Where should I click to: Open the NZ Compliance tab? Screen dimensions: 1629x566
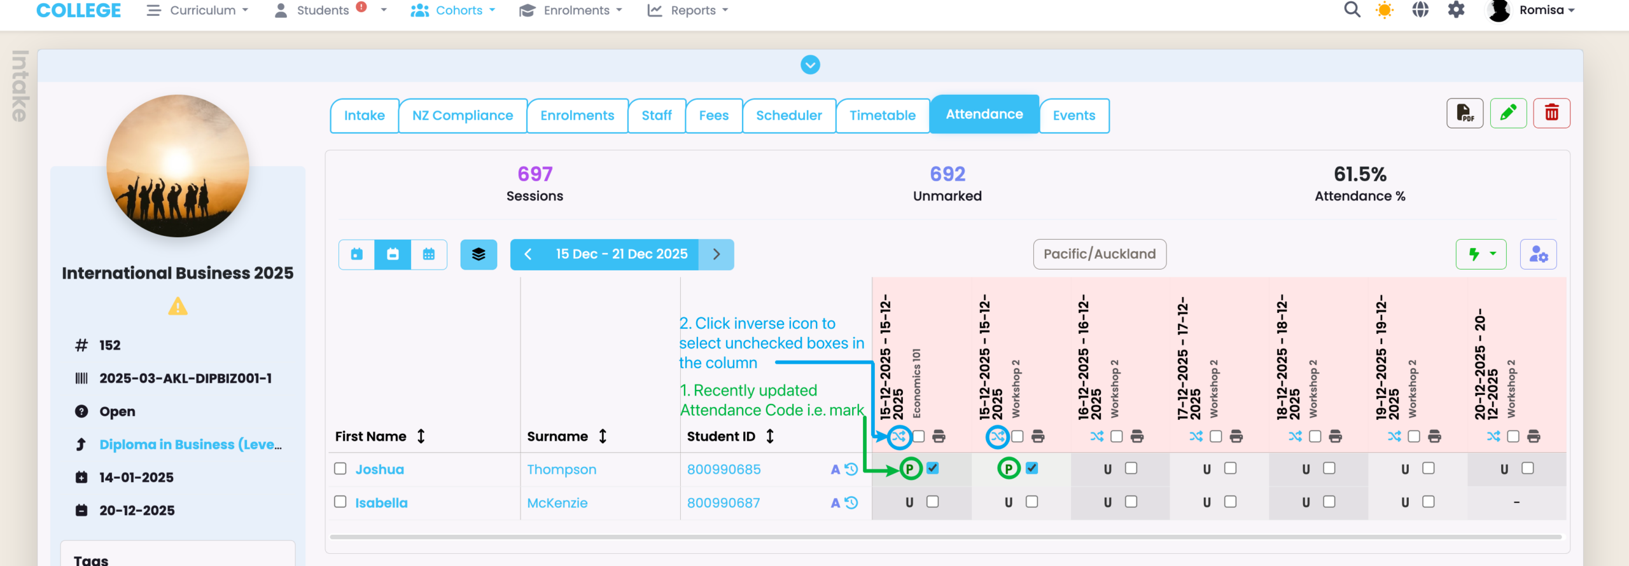462,116
